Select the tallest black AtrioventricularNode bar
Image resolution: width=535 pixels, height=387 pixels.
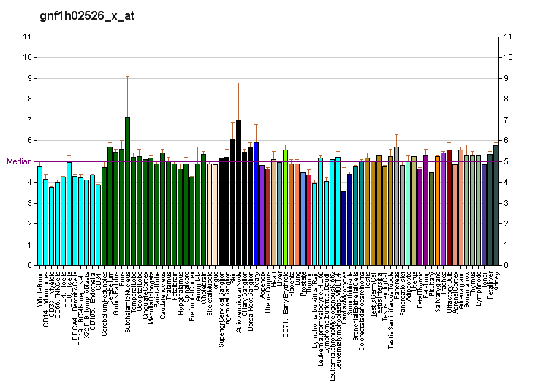(x=238, y=193)
